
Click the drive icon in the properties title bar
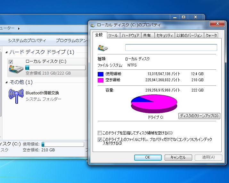[x=93, y=25]
